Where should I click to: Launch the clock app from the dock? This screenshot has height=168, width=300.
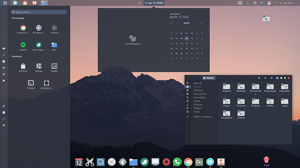click(x=111, y=162)
